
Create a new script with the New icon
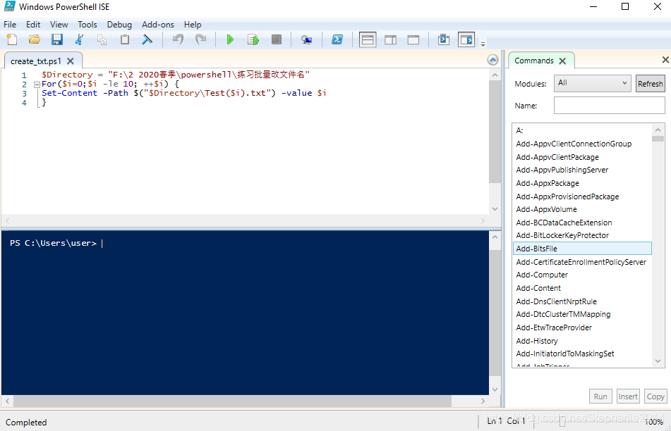click(11, 39)
